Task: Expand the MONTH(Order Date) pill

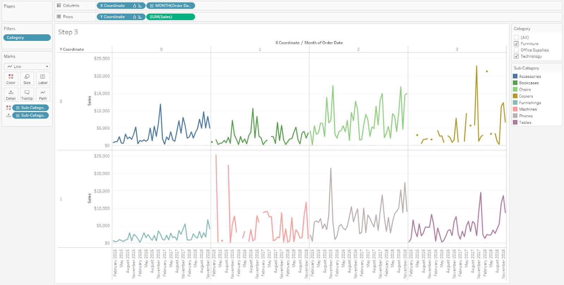Action: (x=152, y=6)
